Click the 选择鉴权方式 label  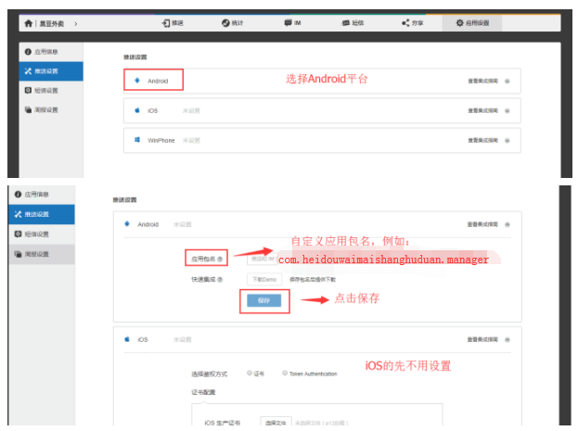(x=209, y=374)
